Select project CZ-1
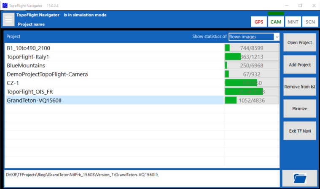 115,83
